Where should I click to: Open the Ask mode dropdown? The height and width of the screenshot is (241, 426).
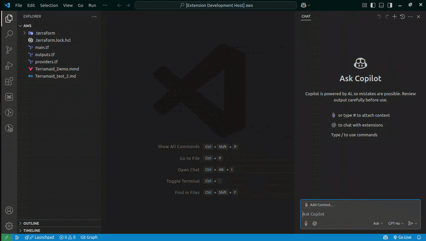(378, 223)
